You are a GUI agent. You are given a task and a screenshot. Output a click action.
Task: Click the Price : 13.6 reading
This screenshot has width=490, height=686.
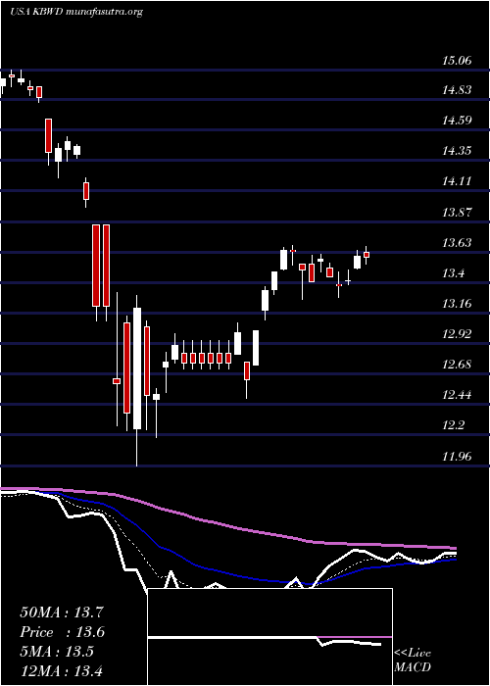click(63, 632)
